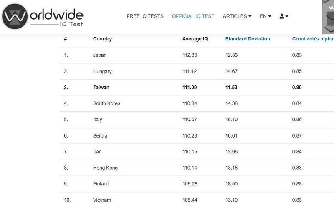Click the Average IQ column header
334x208 pixels.
pyautogui.click(x=195, y=39)
